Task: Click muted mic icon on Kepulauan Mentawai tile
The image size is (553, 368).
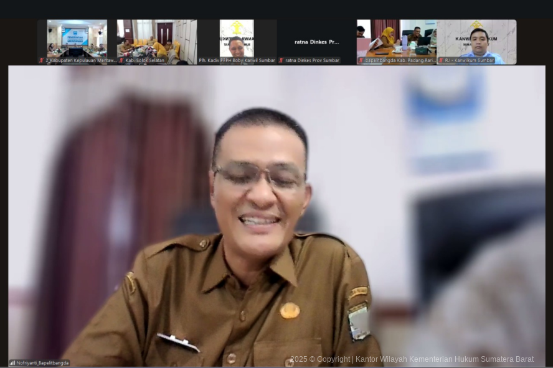Action: tap(42, 61)
